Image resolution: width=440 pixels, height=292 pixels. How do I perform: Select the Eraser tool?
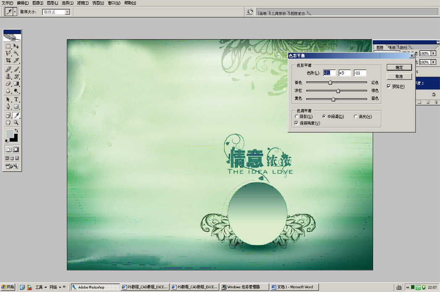(8, 84)
